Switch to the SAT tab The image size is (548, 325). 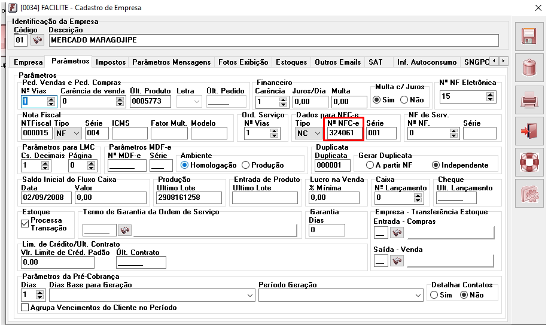tap(376, 62)
